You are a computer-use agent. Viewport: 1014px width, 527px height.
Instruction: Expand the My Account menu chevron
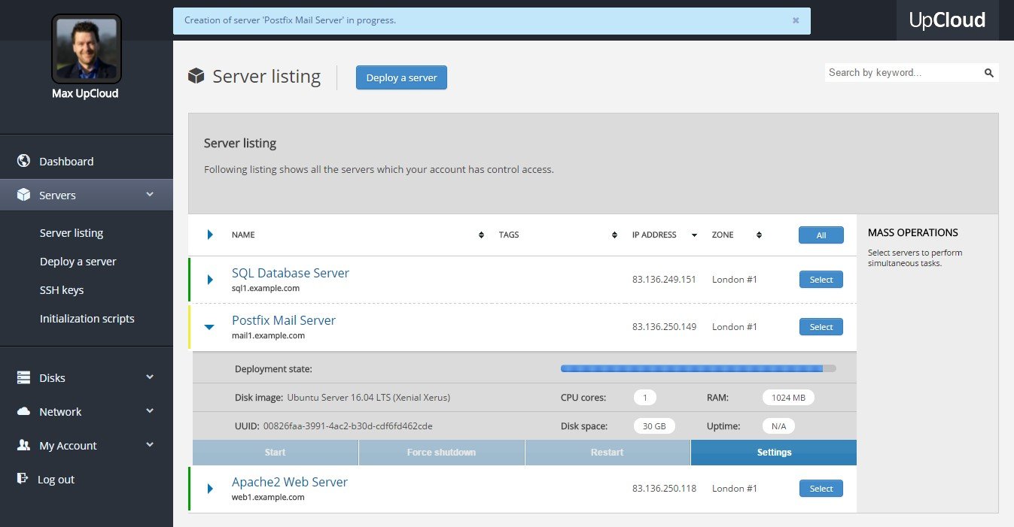click(x=150, y=444)
